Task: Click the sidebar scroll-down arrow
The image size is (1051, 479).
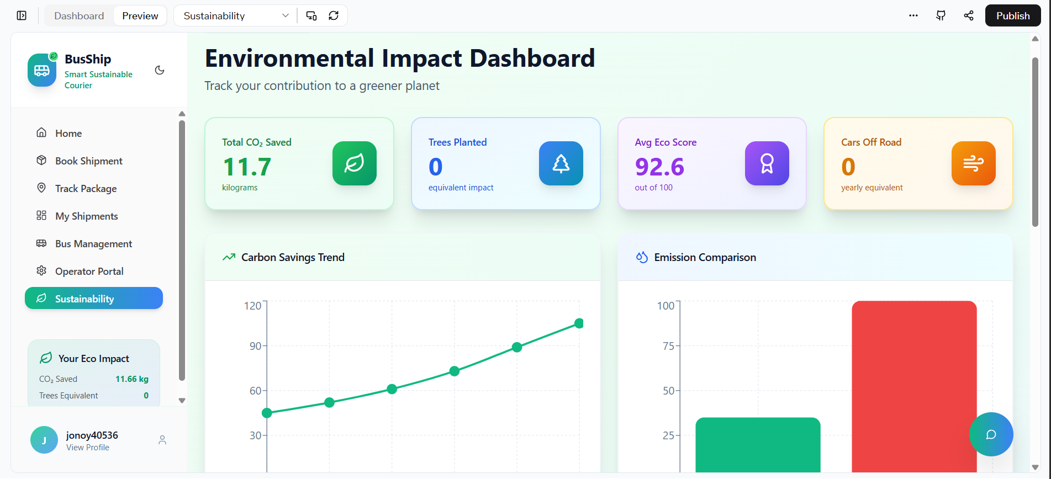Action: (x=182, y=401)
